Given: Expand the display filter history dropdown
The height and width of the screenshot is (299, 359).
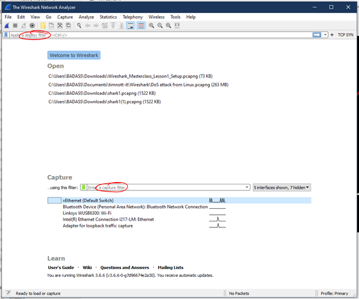Looking at the screenshot, I should pyautogui.click(x=325, y=35).
